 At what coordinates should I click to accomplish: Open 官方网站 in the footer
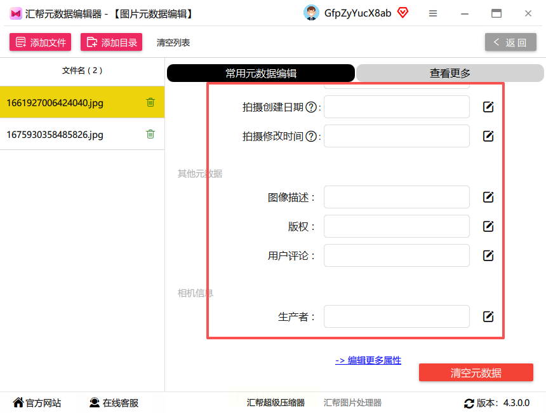(x=37, y=403)
